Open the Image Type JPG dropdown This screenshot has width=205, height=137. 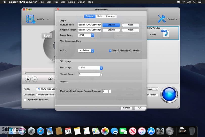tap(86, 35)
